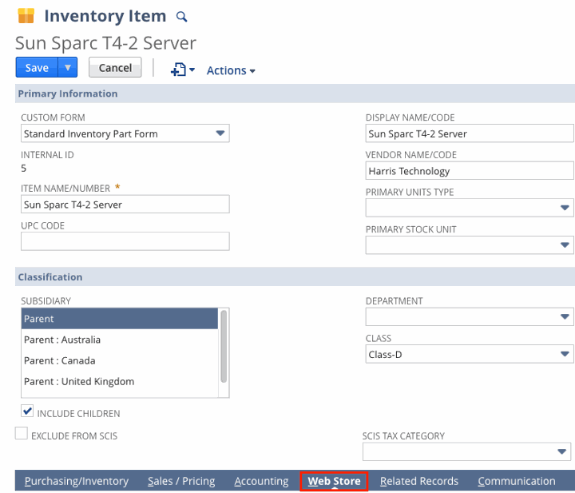Open the Primary Stock Unit dropdown
575x493 pixels.
[x=470, y=245]
